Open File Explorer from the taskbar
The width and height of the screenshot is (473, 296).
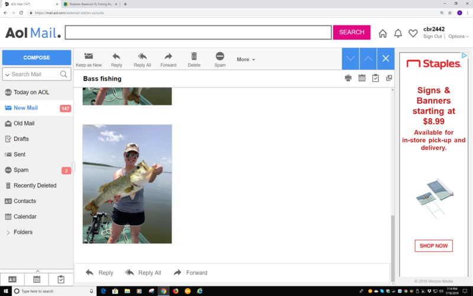click(x=127, y=291)
